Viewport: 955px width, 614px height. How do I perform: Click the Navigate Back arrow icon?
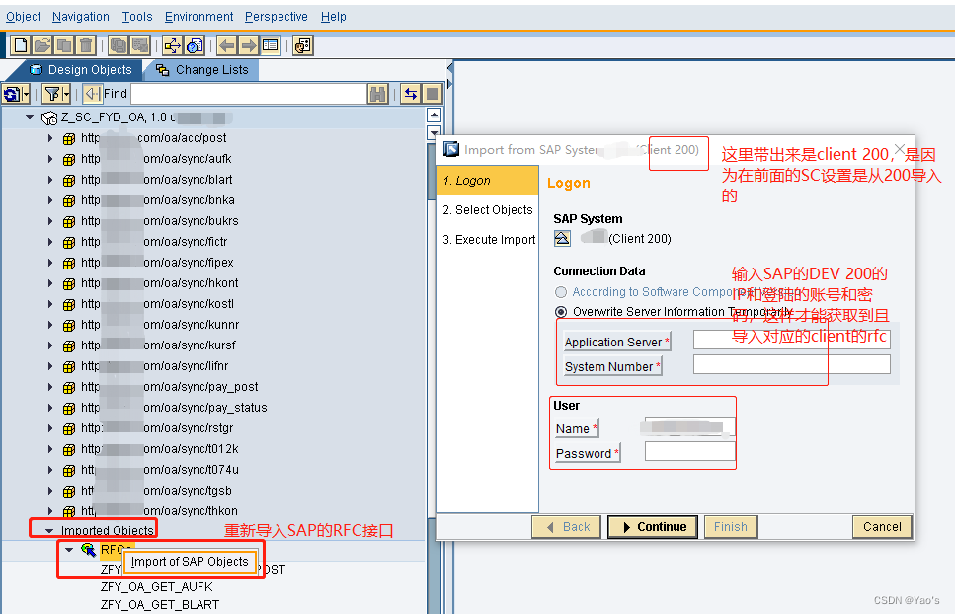(225, 44)
